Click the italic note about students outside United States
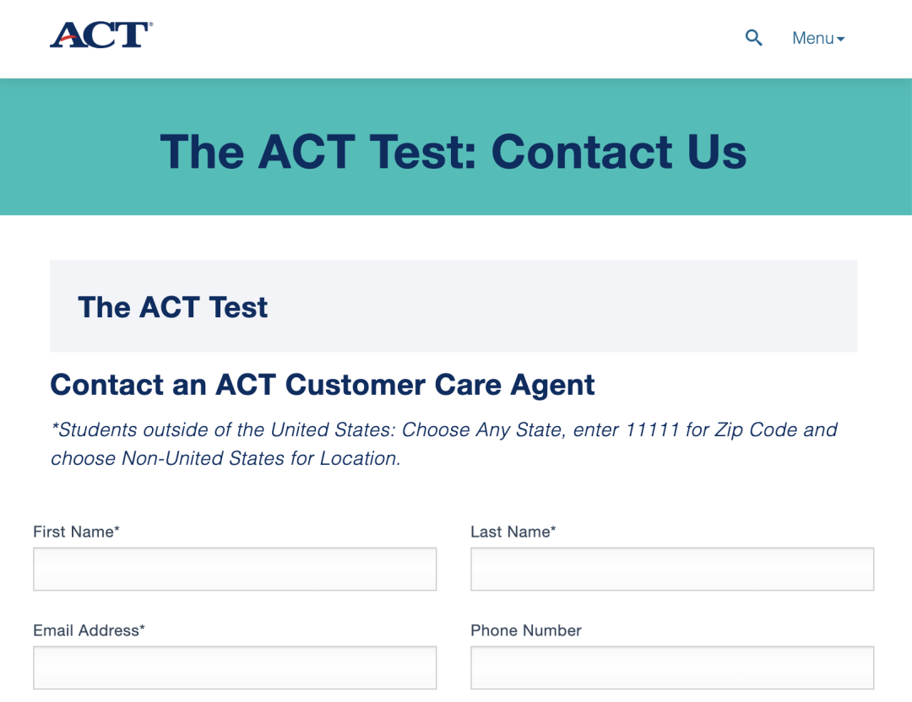 pyautogui.click(x=444, y=444)
